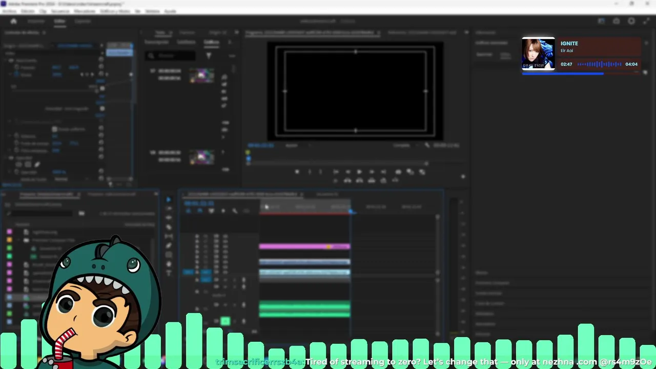This screenshot has height=369, width=656.
Task: Click Mark In in the Program monitor
Action: point(310,172)
